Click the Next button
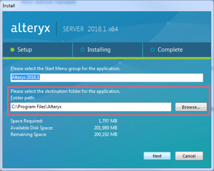 point(157,156)
